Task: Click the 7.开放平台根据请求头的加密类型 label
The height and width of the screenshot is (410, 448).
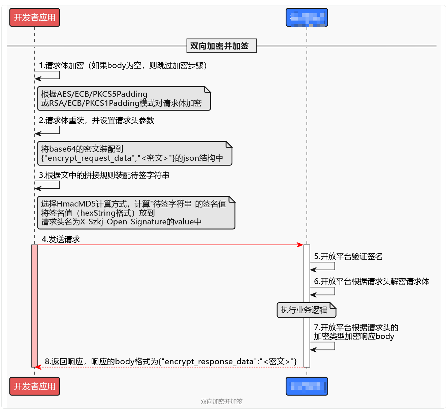Action: pyautogui.click(x=356, y=332)
